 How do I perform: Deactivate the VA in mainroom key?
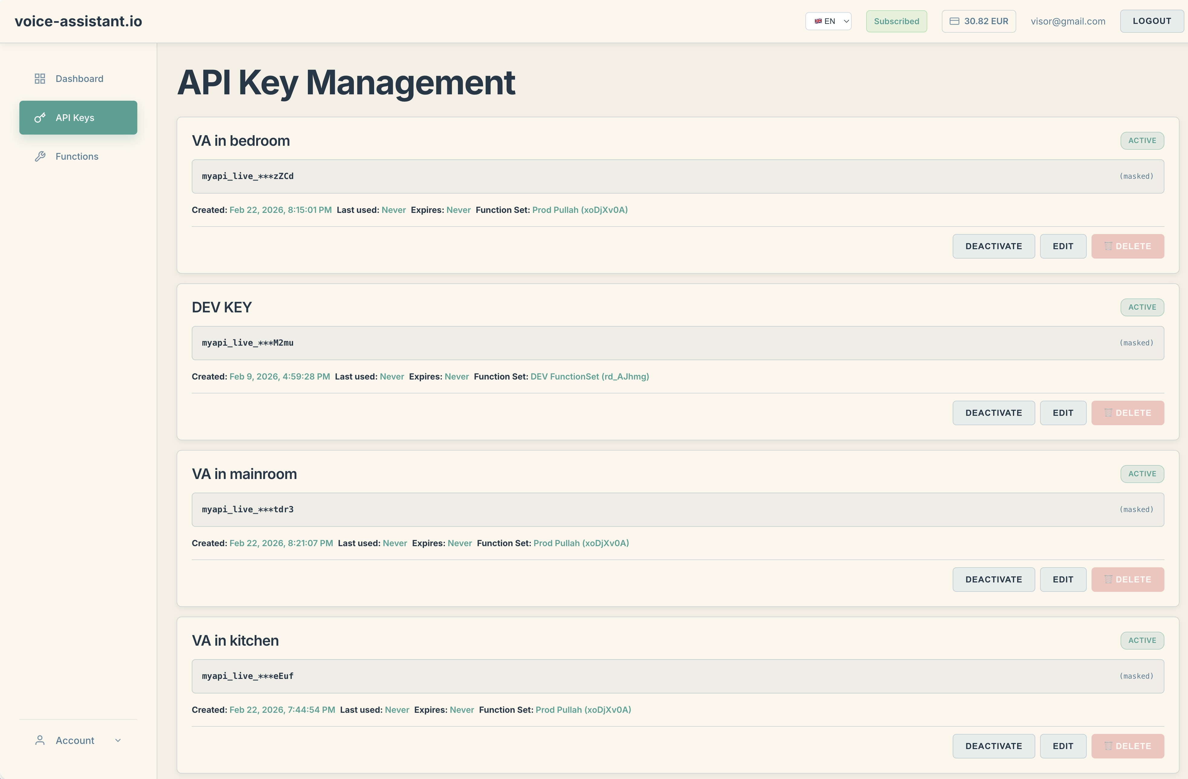tap(993, 579)
